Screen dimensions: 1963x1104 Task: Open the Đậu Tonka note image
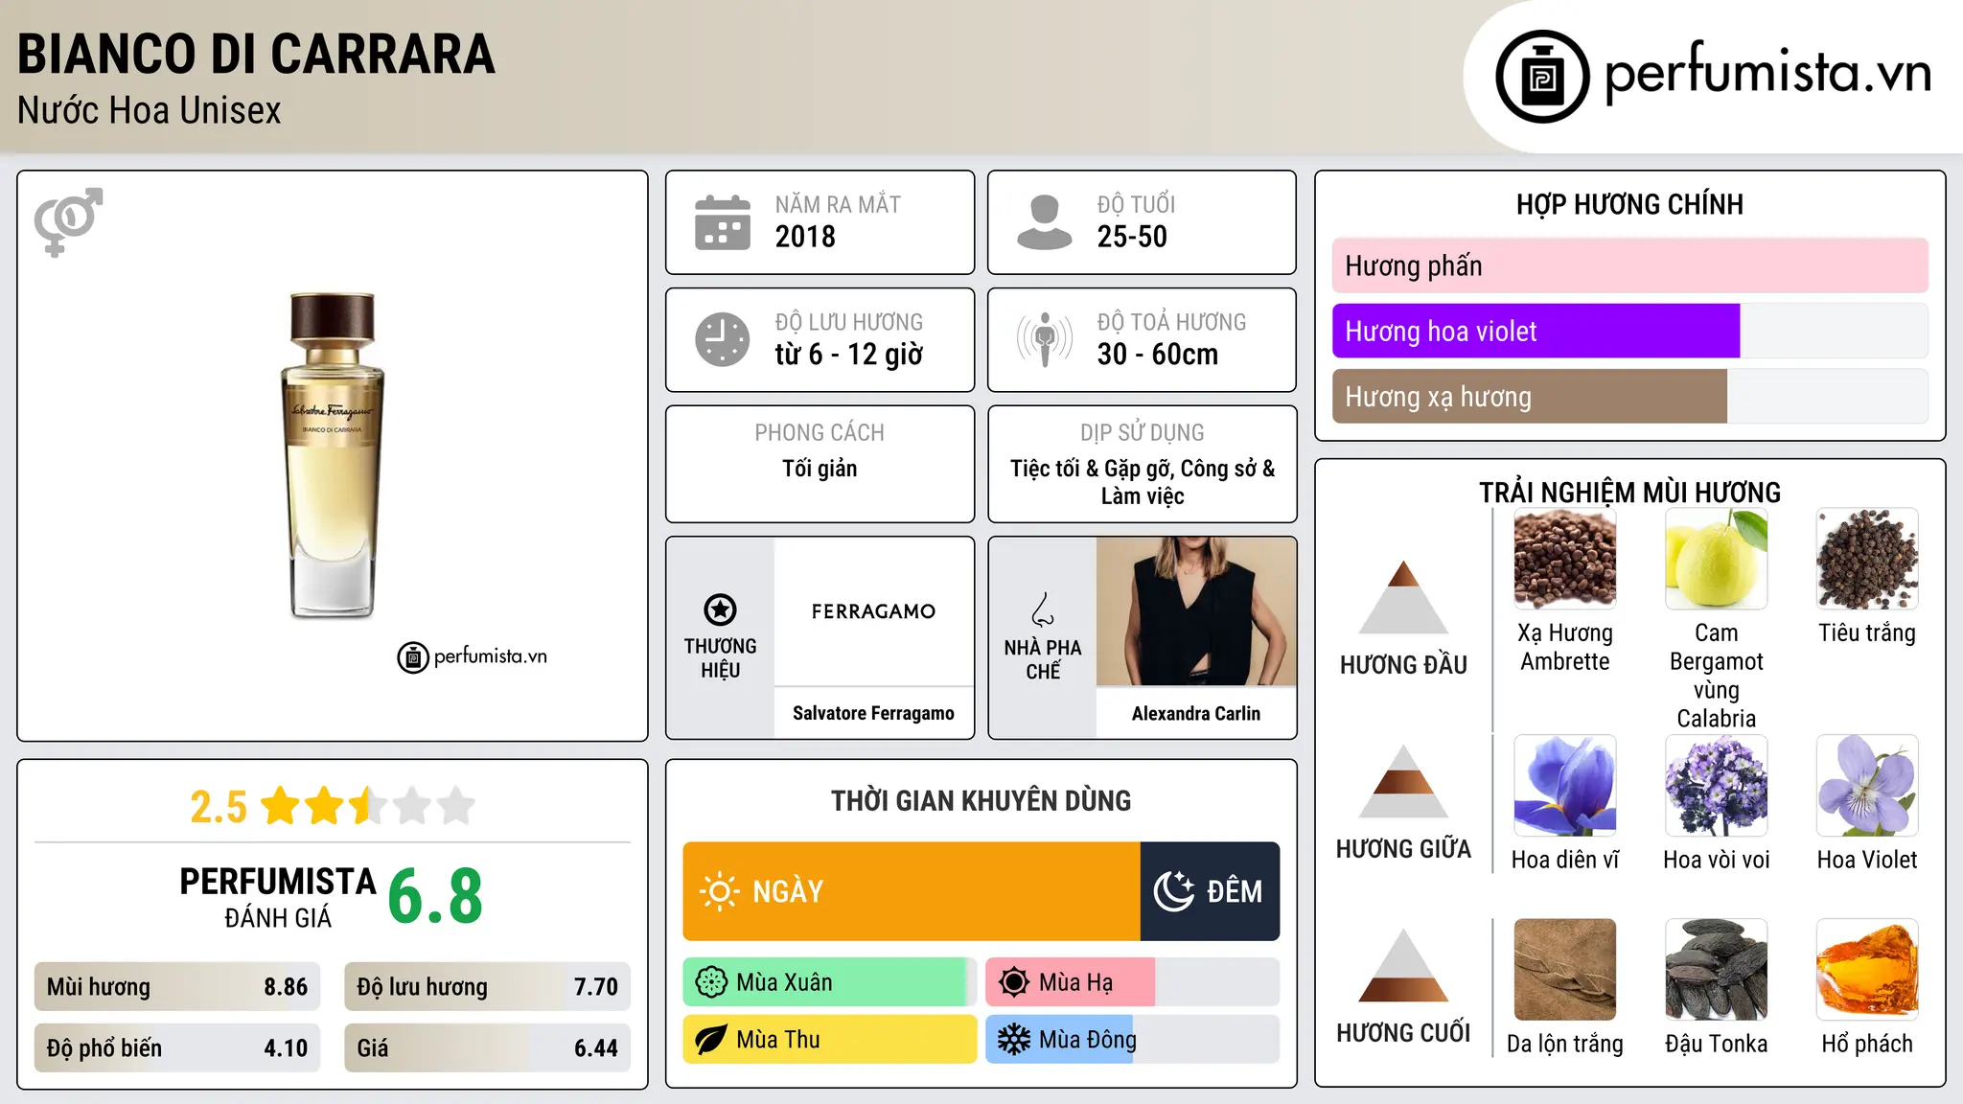click(x=1717, y=970)
